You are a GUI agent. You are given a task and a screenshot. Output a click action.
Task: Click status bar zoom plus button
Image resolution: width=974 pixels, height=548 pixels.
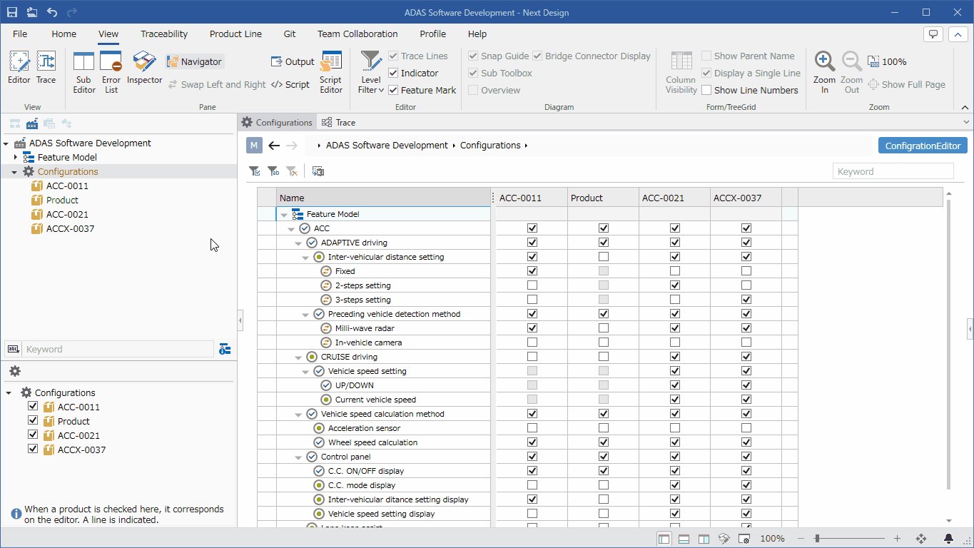(897, 539)
